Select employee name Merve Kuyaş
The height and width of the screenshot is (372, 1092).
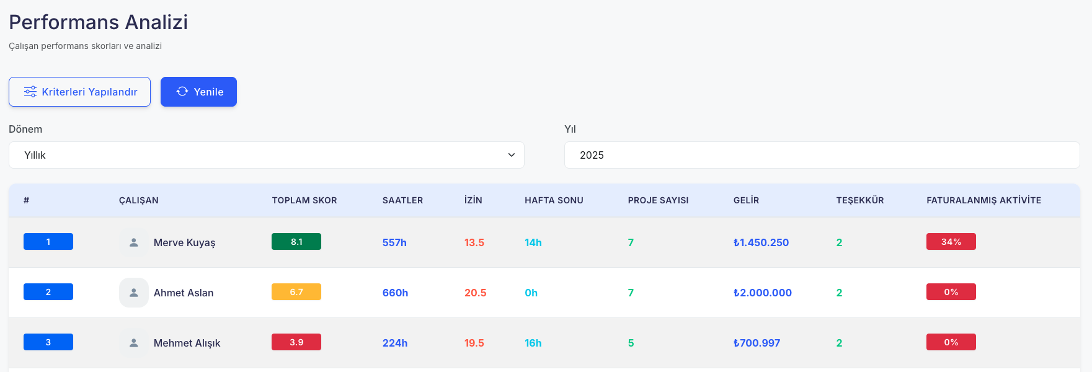pyautogui.click(x=185, y=242)
